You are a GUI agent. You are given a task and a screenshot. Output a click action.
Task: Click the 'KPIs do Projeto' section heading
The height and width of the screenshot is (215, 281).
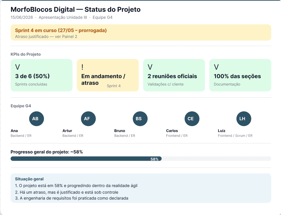tap(26, 54)
